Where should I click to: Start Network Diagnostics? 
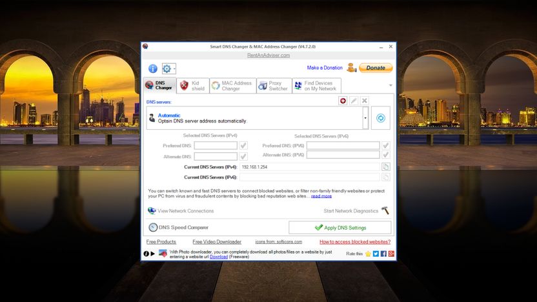350,211
